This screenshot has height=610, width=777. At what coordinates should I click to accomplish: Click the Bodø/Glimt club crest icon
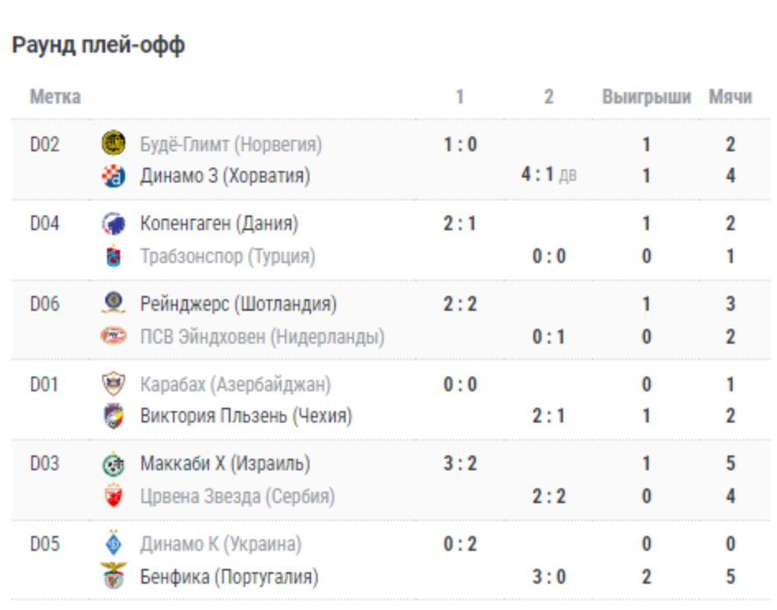pos(114,145)
